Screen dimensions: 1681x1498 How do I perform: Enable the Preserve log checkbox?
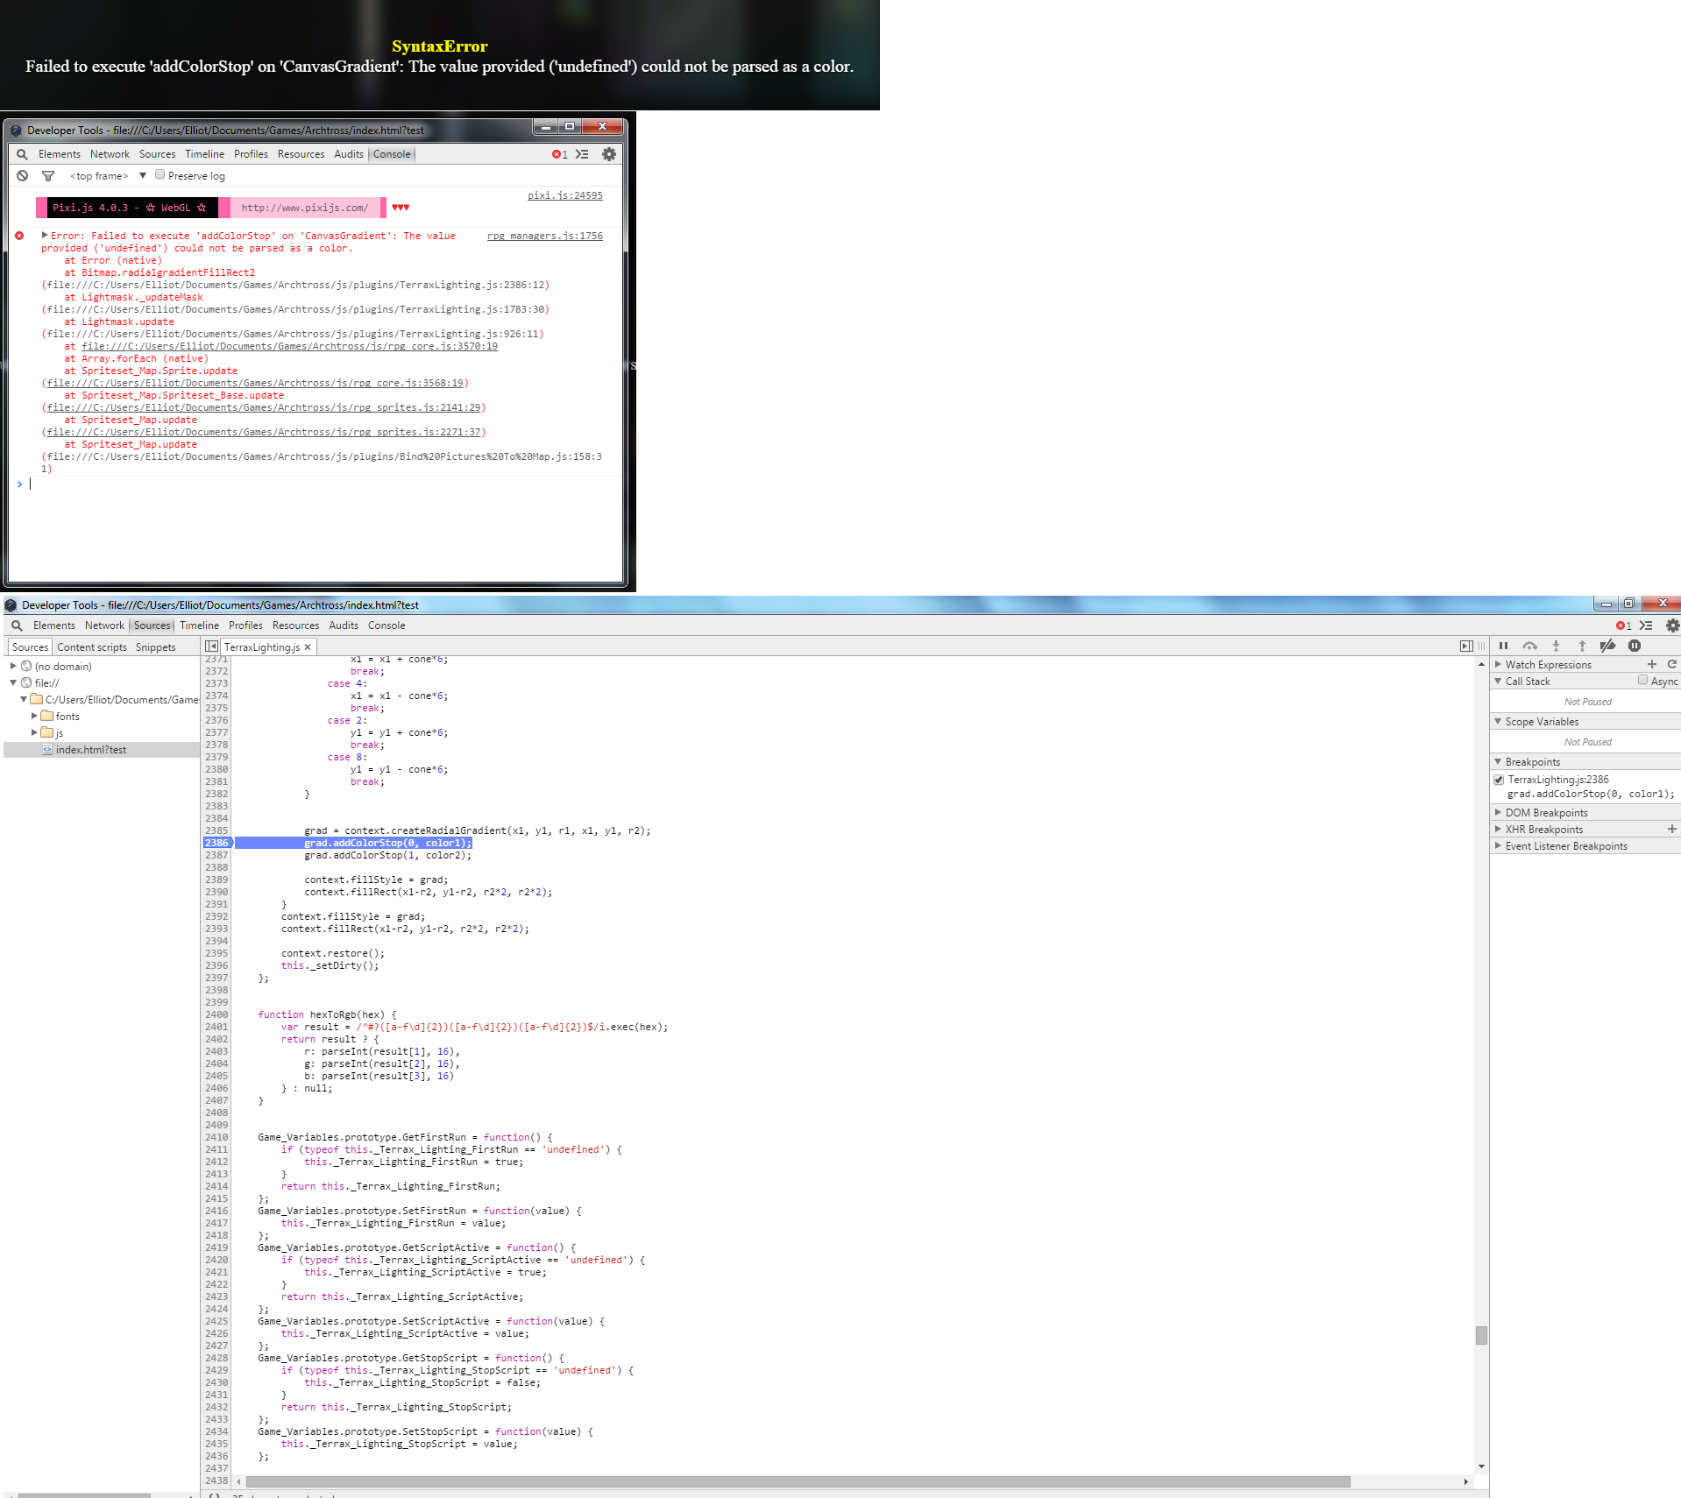pyautogui.click(x=160, y=174)
